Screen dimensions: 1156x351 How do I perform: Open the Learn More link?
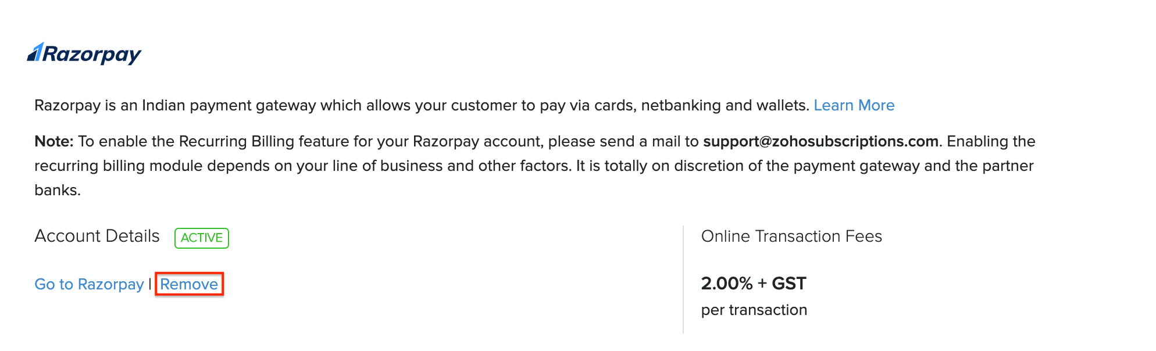click(x=854, y=105)
